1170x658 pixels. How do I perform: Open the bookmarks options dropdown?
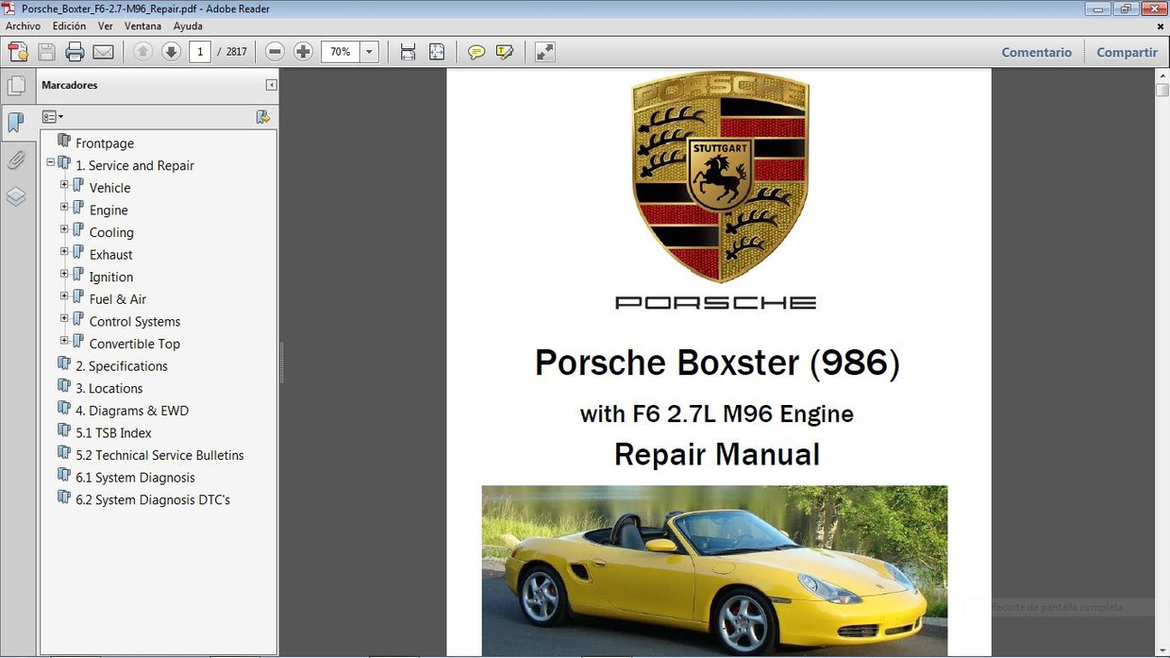[53, 117]
